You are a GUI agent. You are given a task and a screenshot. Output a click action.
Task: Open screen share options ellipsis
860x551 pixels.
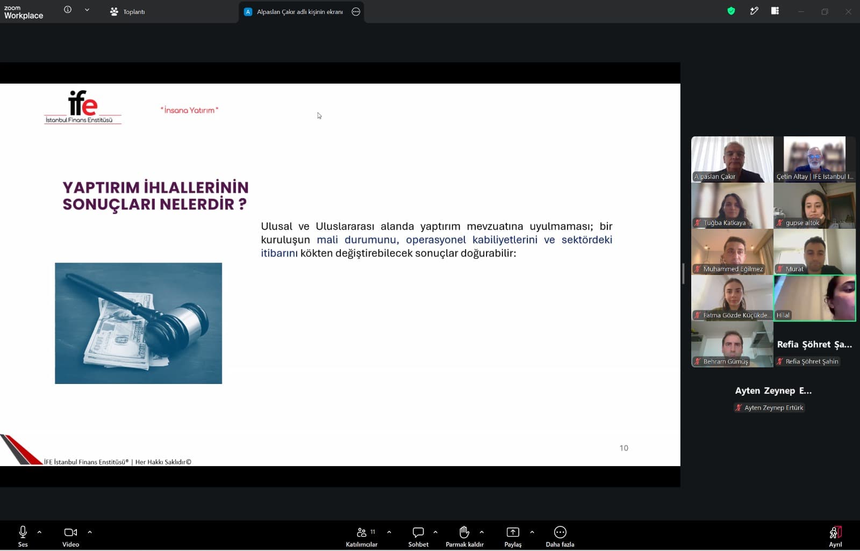click(x=356, y=12)
